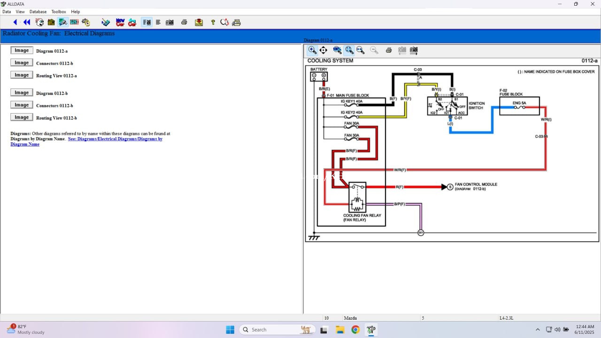601x338 pixels.
Task: Open Google Chrome from taskbar
Action: (x=355, y=330)
